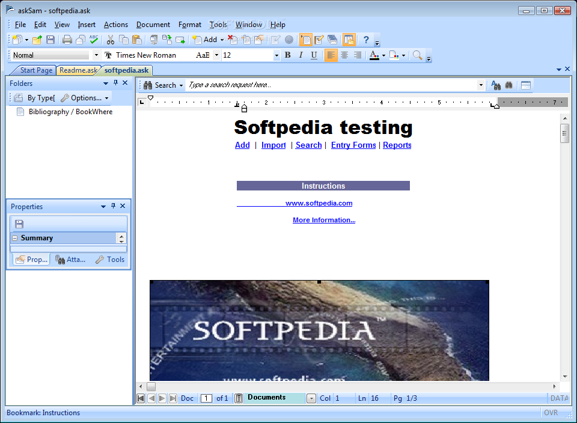Collapse the Summary section
Image resolution: width=577 pixels, height=423 pixels.
[14, 238]
